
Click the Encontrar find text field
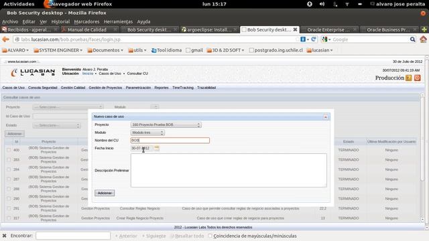(73, 236)
